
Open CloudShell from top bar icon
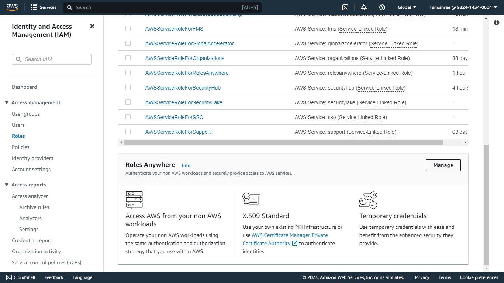click(345, 7)
